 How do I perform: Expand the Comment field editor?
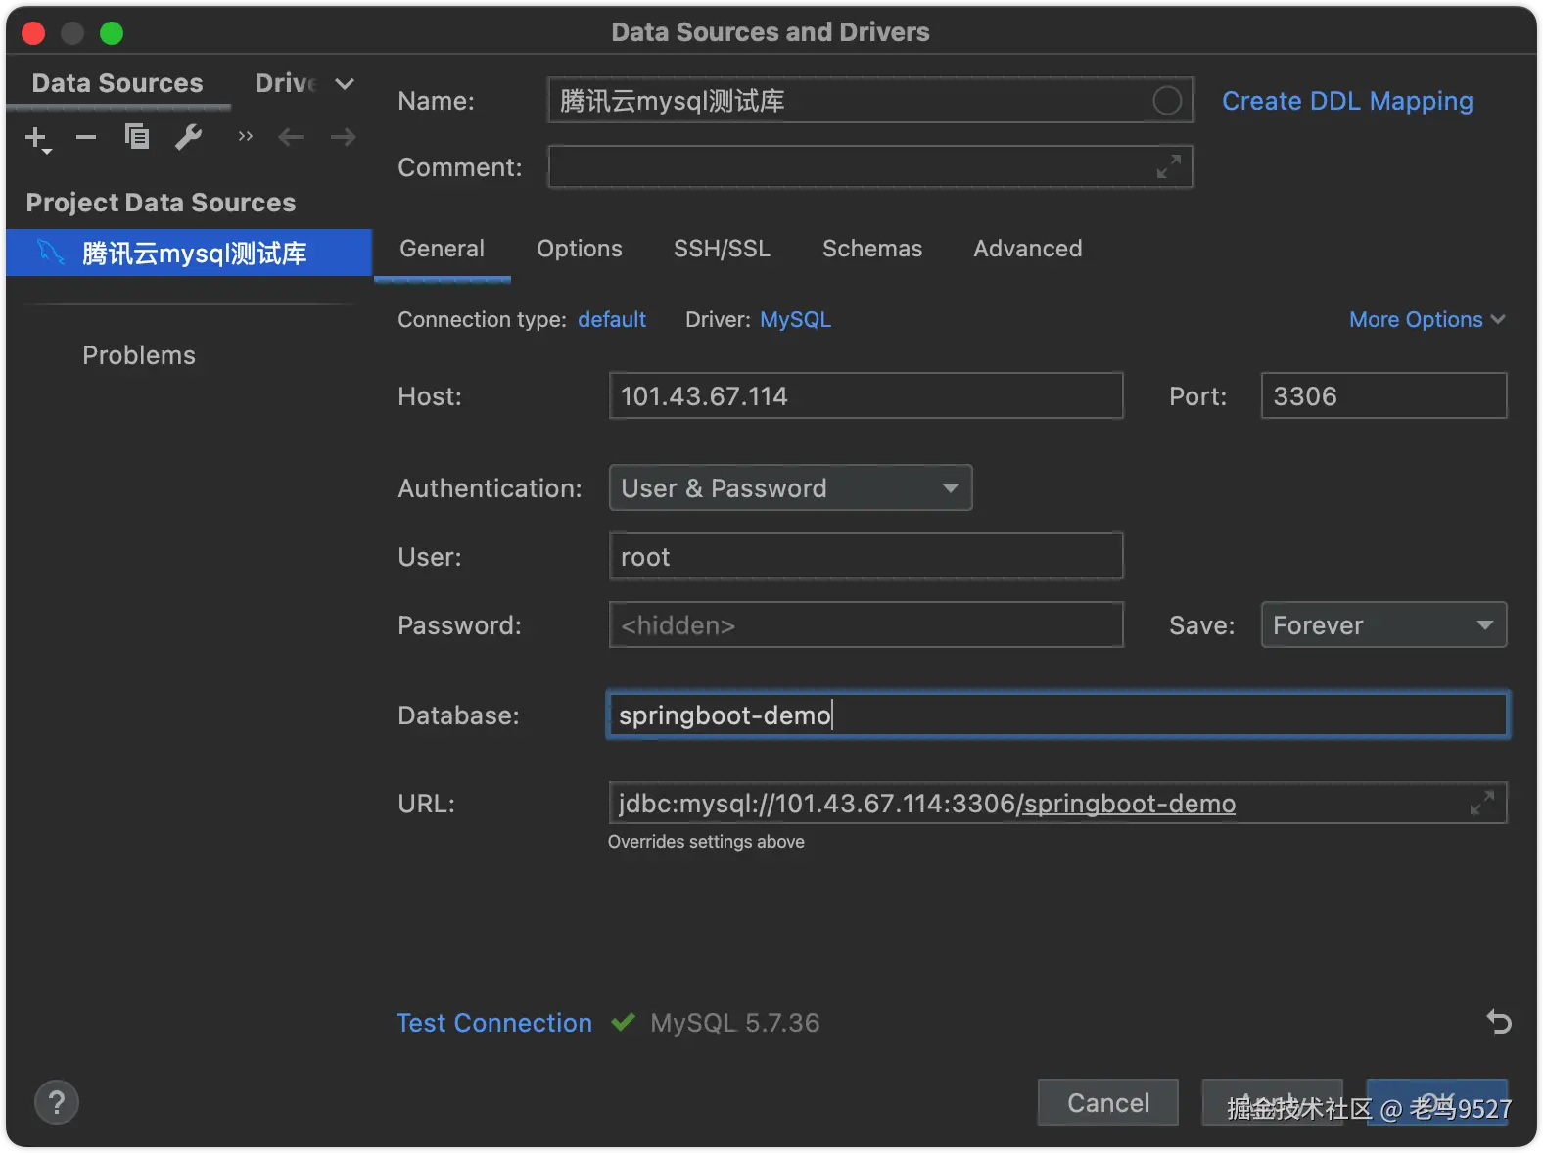click(x=1168, y=166)
